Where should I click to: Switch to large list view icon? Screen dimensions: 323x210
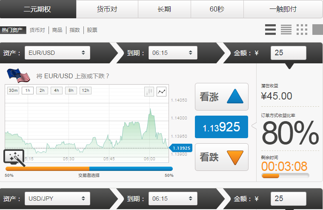tap(271, 29)
